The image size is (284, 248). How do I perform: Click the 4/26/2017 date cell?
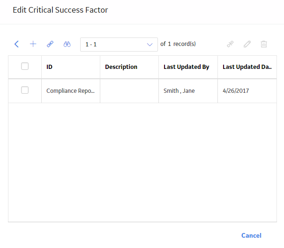[x=247, y=91]
